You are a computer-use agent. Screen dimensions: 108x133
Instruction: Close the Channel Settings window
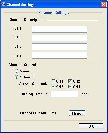pyautogui.click(x=104, y=4)
